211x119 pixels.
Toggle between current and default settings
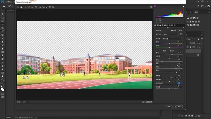pos(151,102)
